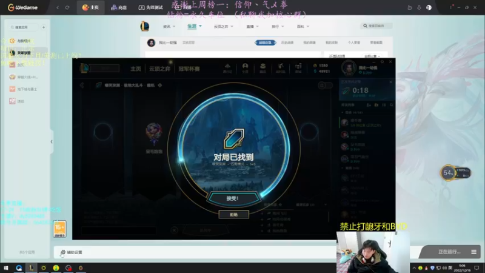Focus the 搜索应用 search field in sidebar

[23, 27]
